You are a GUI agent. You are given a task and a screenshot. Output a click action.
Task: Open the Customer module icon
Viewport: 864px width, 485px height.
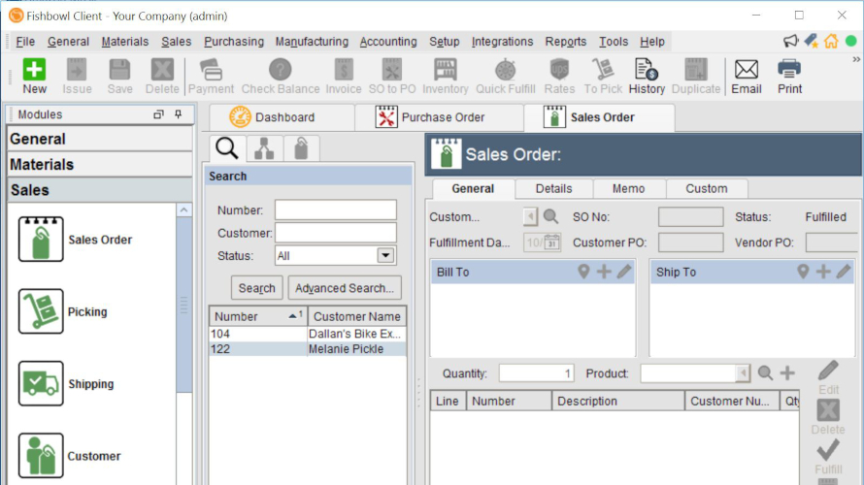[41, 455]
